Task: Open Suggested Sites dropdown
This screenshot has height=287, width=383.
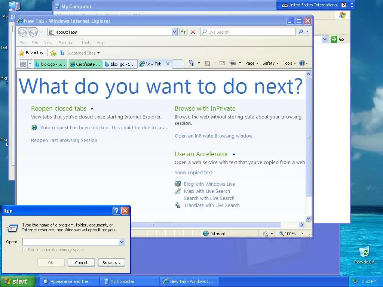Action: 80,53
